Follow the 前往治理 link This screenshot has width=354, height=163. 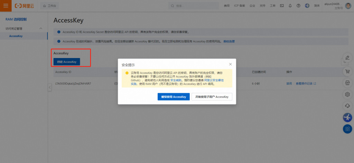pos(229,41)
